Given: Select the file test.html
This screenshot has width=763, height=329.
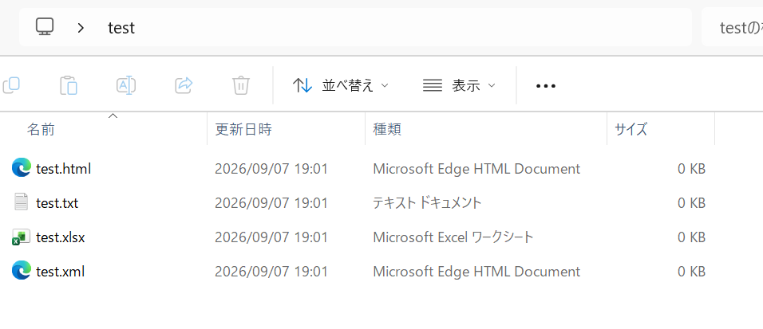Looking at the screenshot, I should pyautogui.click(x=63, y=169).
